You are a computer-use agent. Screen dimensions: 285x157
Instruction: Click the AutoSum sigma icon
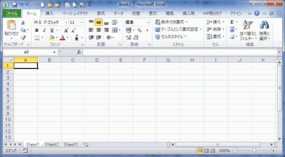click(x=232, y=22)
